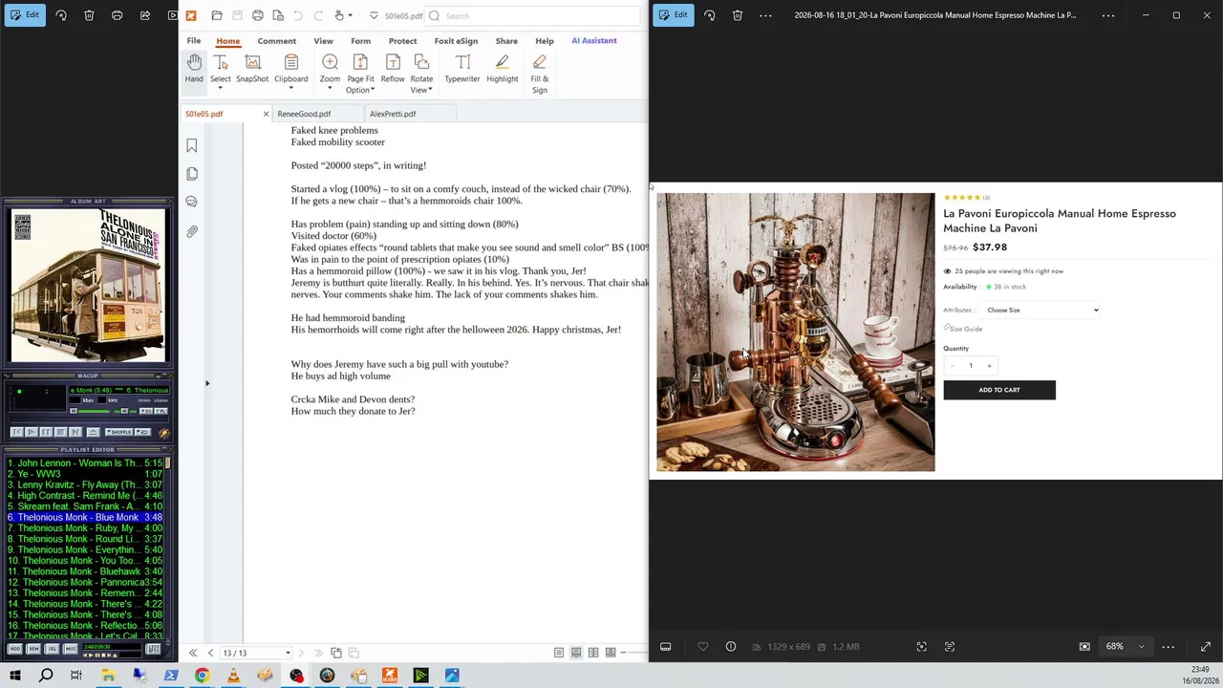Toggle the equalizer (EQ) button in WACUP

146,411
